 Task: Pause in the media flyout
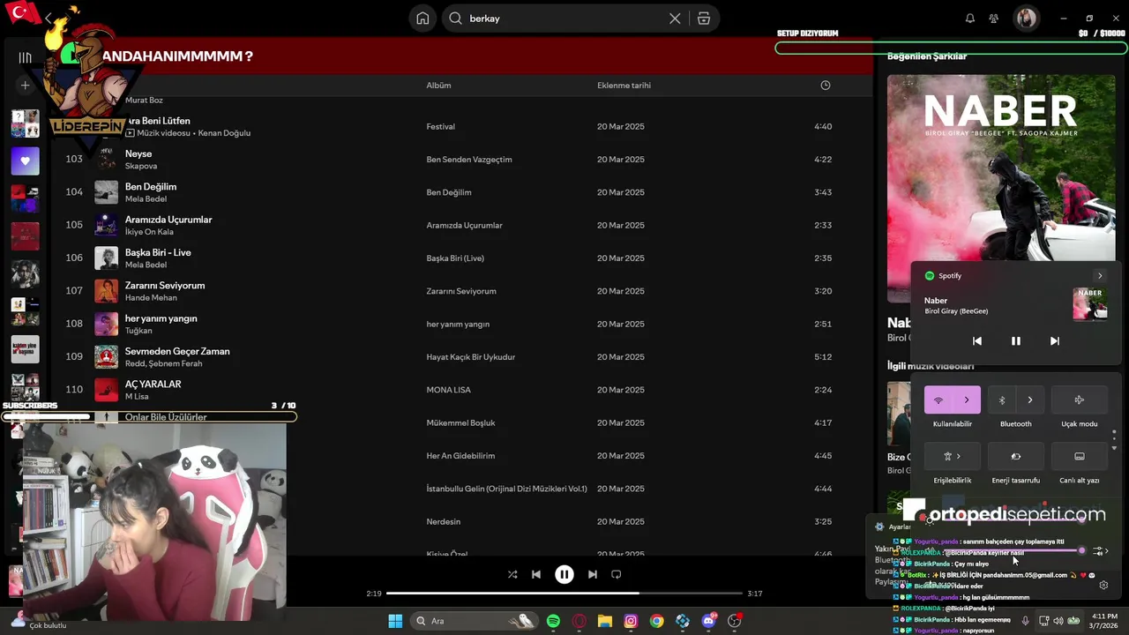[1016, 341]
